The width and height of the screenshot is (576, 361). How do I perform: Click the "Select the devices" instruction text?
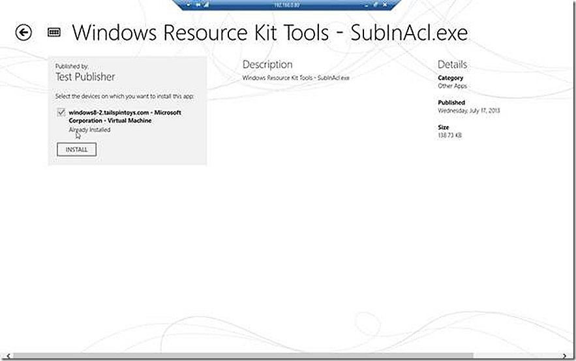(125, 97)
